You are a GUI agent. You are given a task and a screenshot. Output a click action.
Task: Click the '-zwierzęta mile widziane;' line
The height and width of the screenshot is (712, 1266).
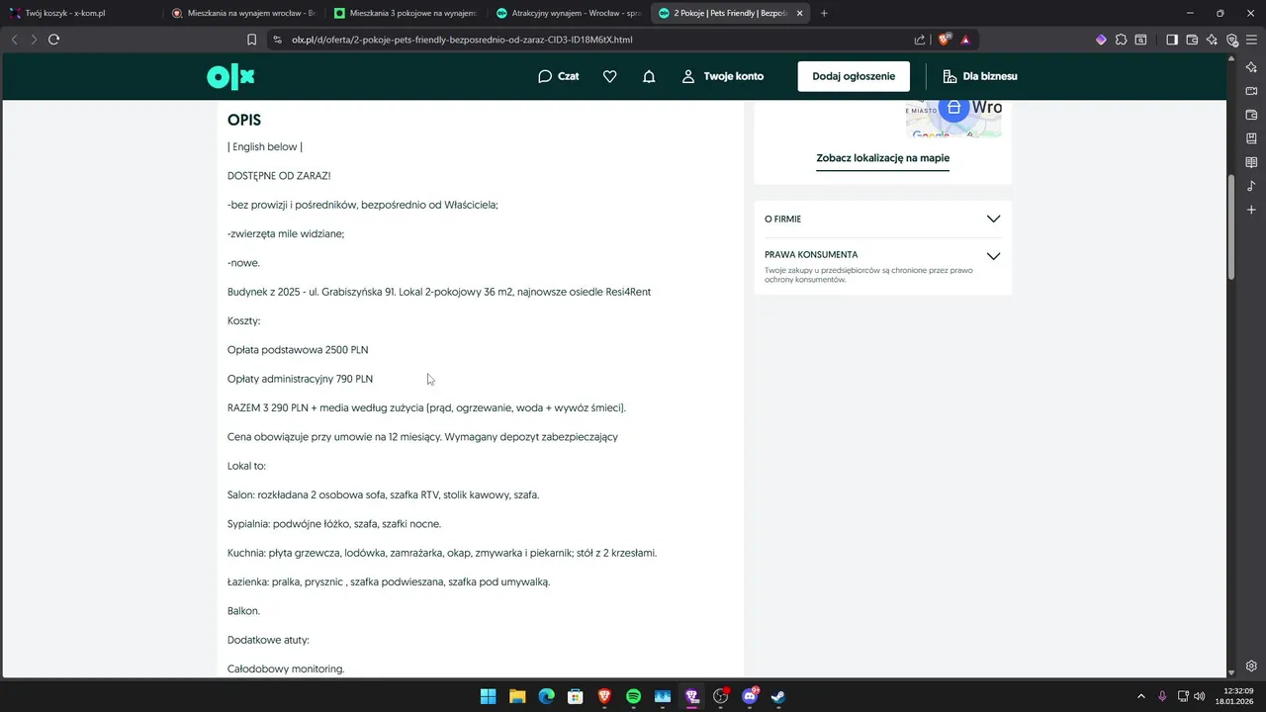tap(286, 234)
